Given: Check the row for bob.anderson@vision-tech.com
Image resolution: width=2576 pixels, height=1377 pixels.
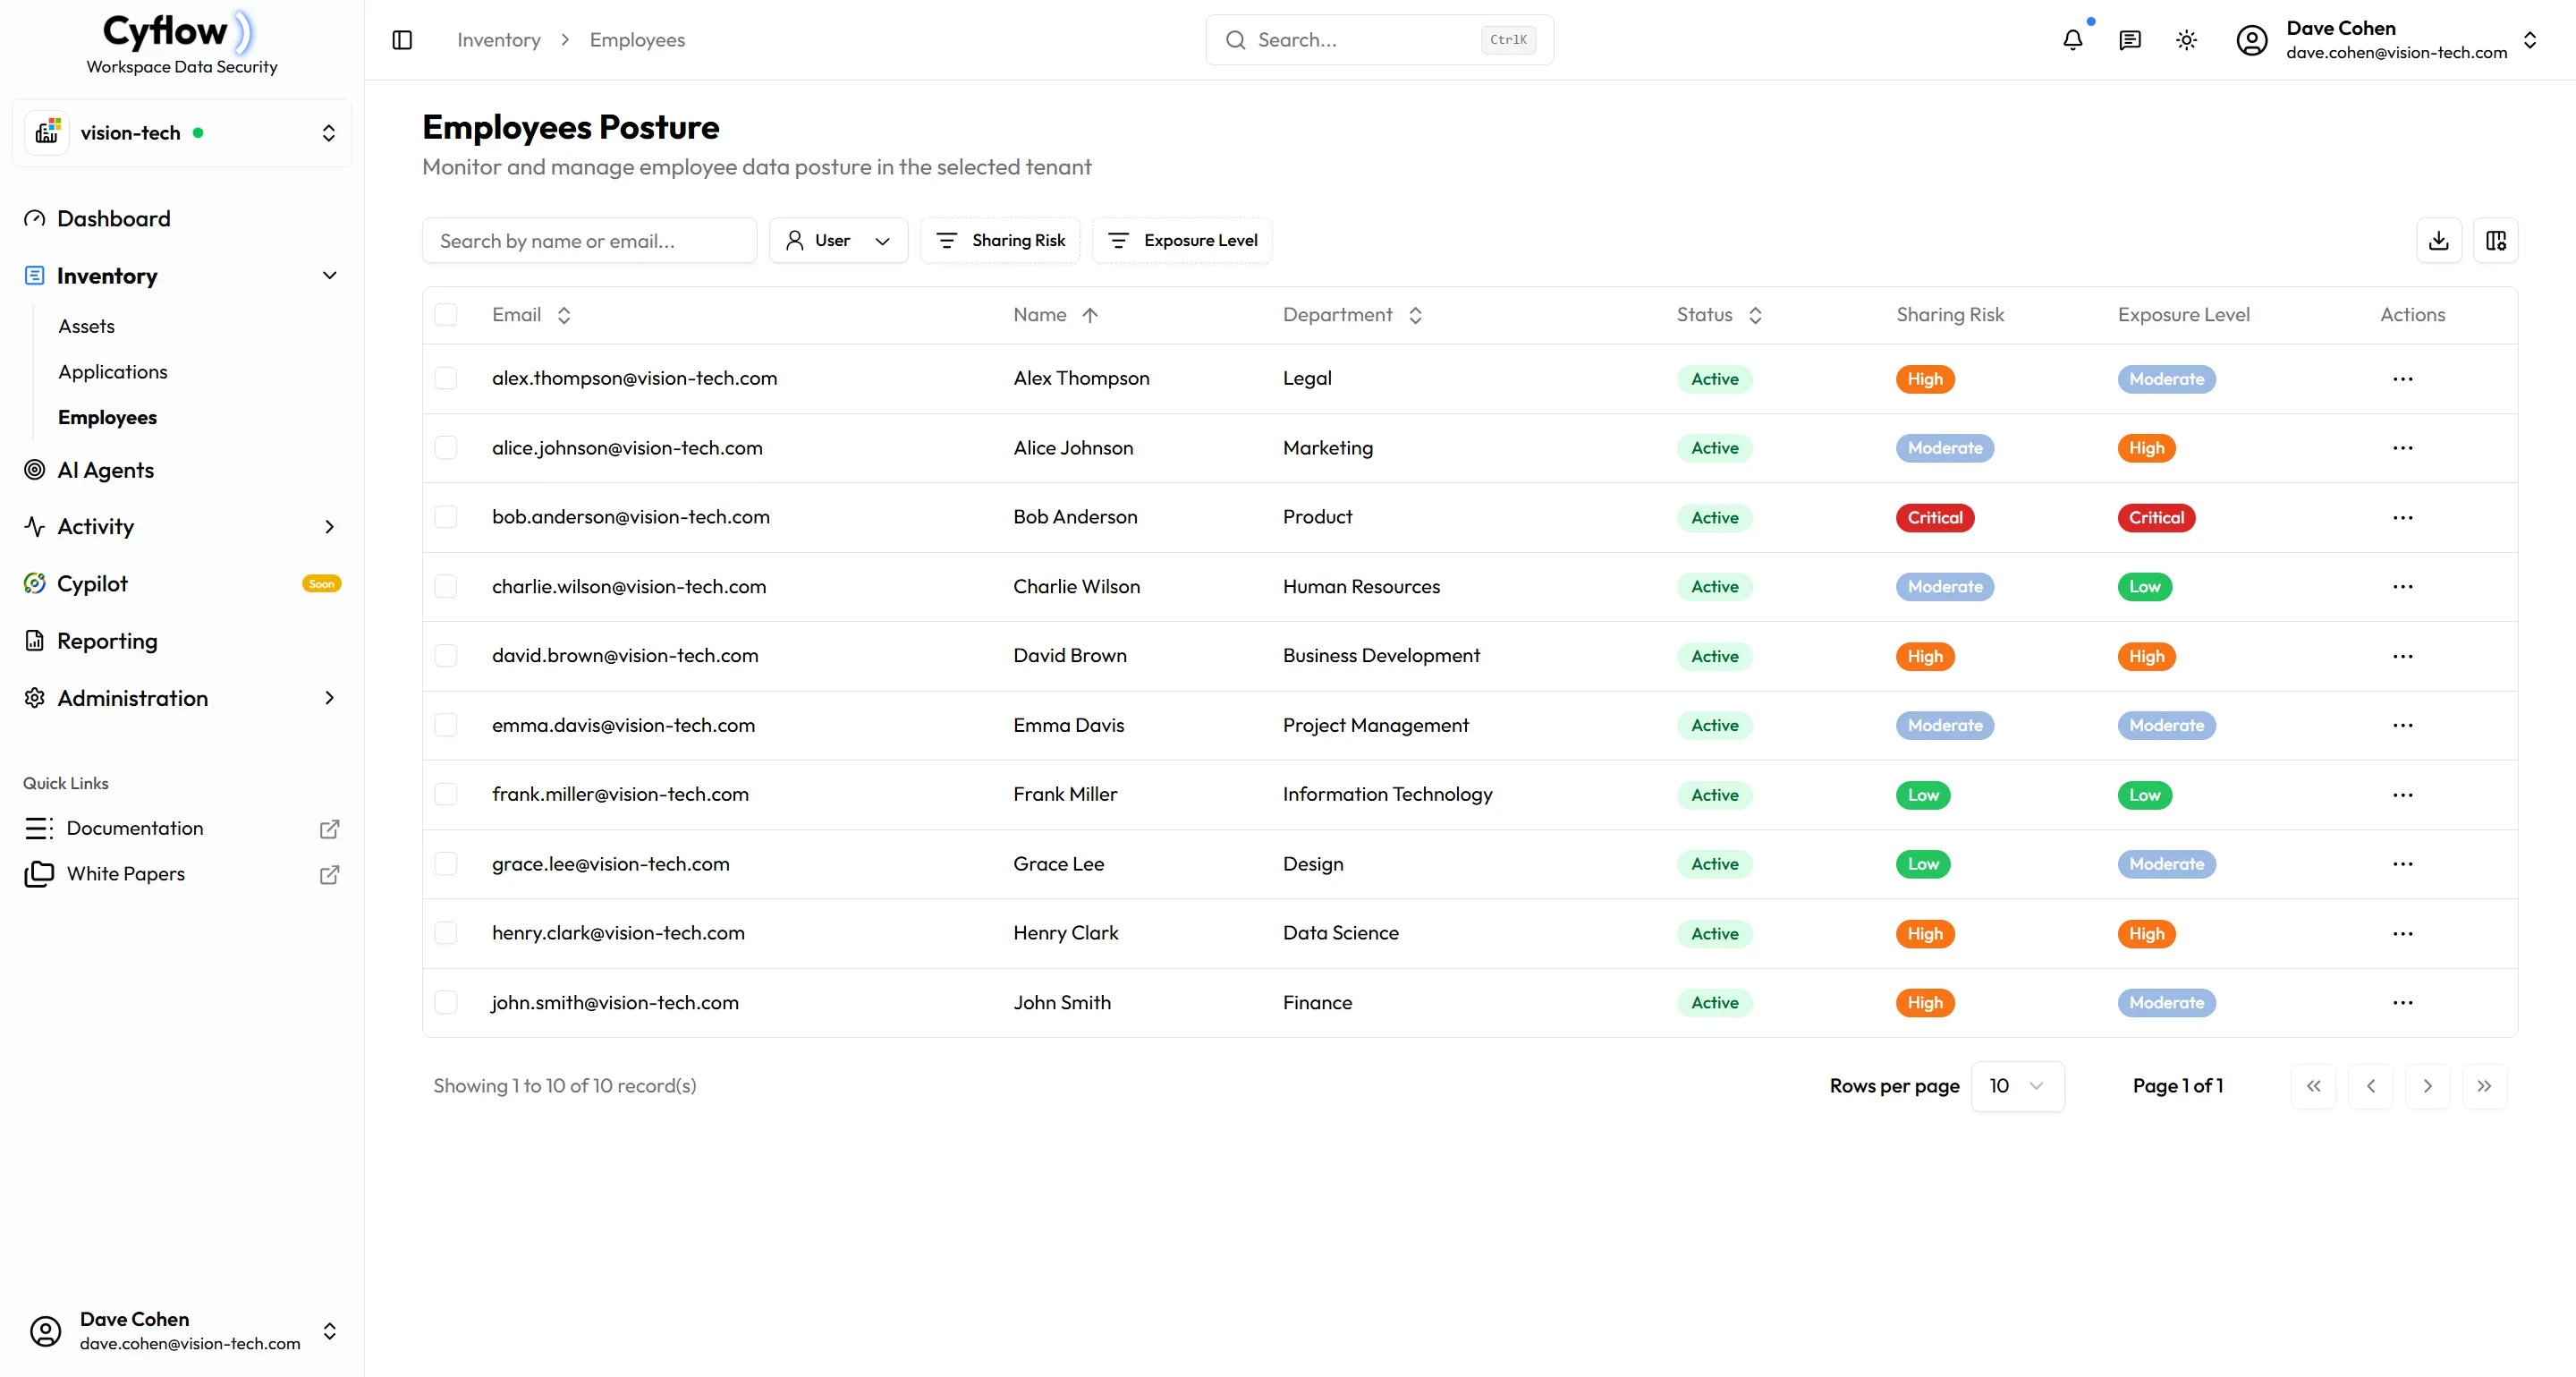Looking at the screenshot, I should coord(447,517).
